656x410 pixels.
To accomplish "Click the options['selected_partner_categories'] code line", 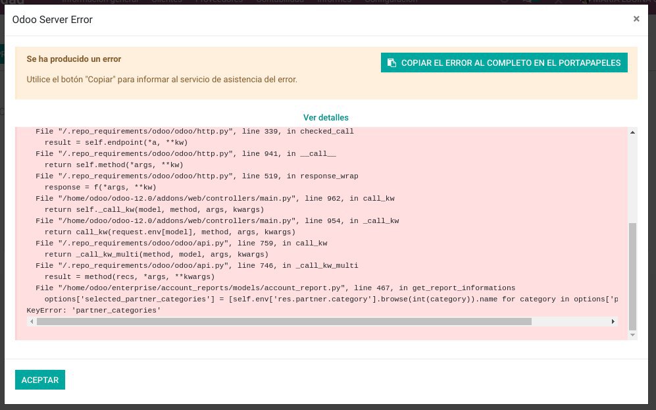I will [331, 299].
